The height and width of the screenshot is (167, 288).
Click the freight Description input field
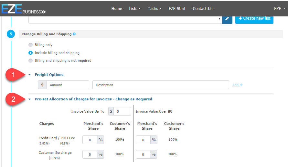(x=161, y=85)
